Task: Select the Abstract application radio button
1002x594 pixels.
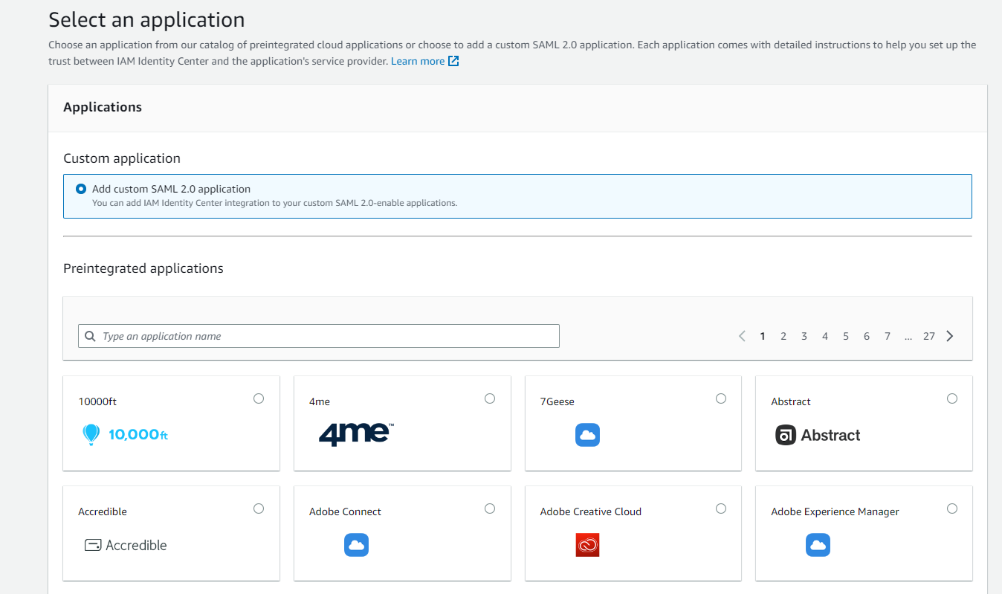Action: (952, 398)
